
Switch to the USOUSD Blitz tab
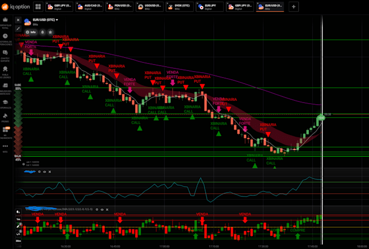coord(150,7)
